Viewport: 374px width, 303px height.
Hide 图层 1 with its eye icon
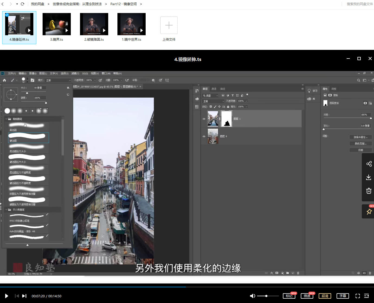coord(204,119)
